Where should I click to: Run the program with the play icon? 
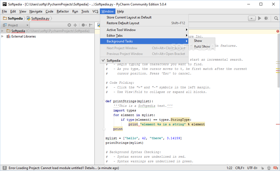260,18
